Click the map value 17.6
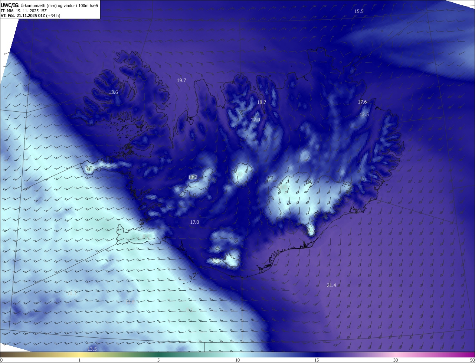Viewport: 475px width, 363px height. (x=362, y=102)
